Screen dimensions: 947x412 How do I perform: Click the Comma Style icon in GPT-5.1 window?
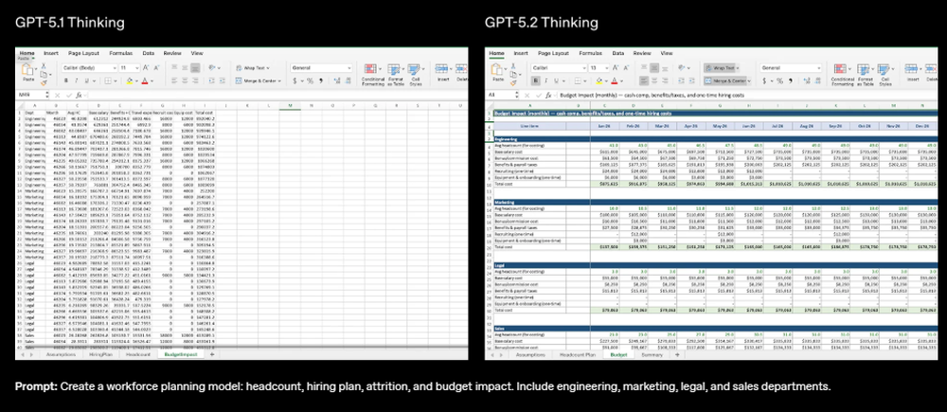tap(321, 81)
